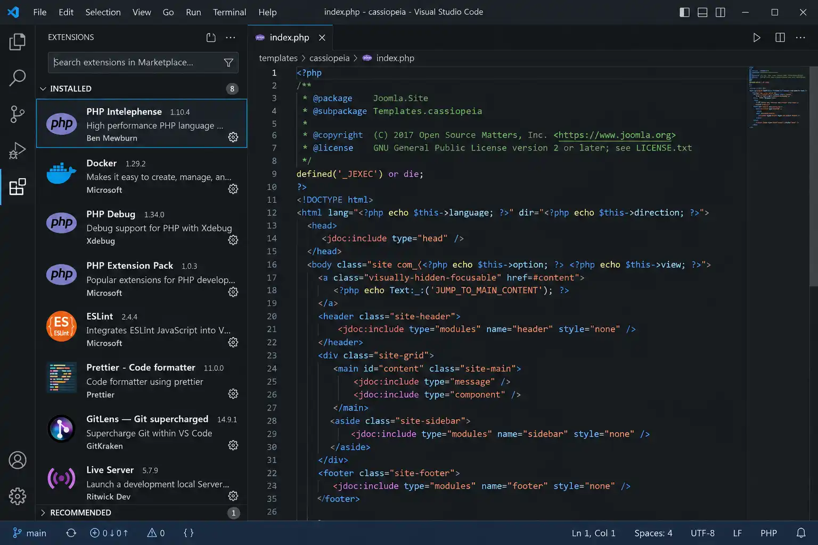Screen dimensions: 818x545
Task: Click the cassiopeia breadcrumb segment
Action: [329, 58]
